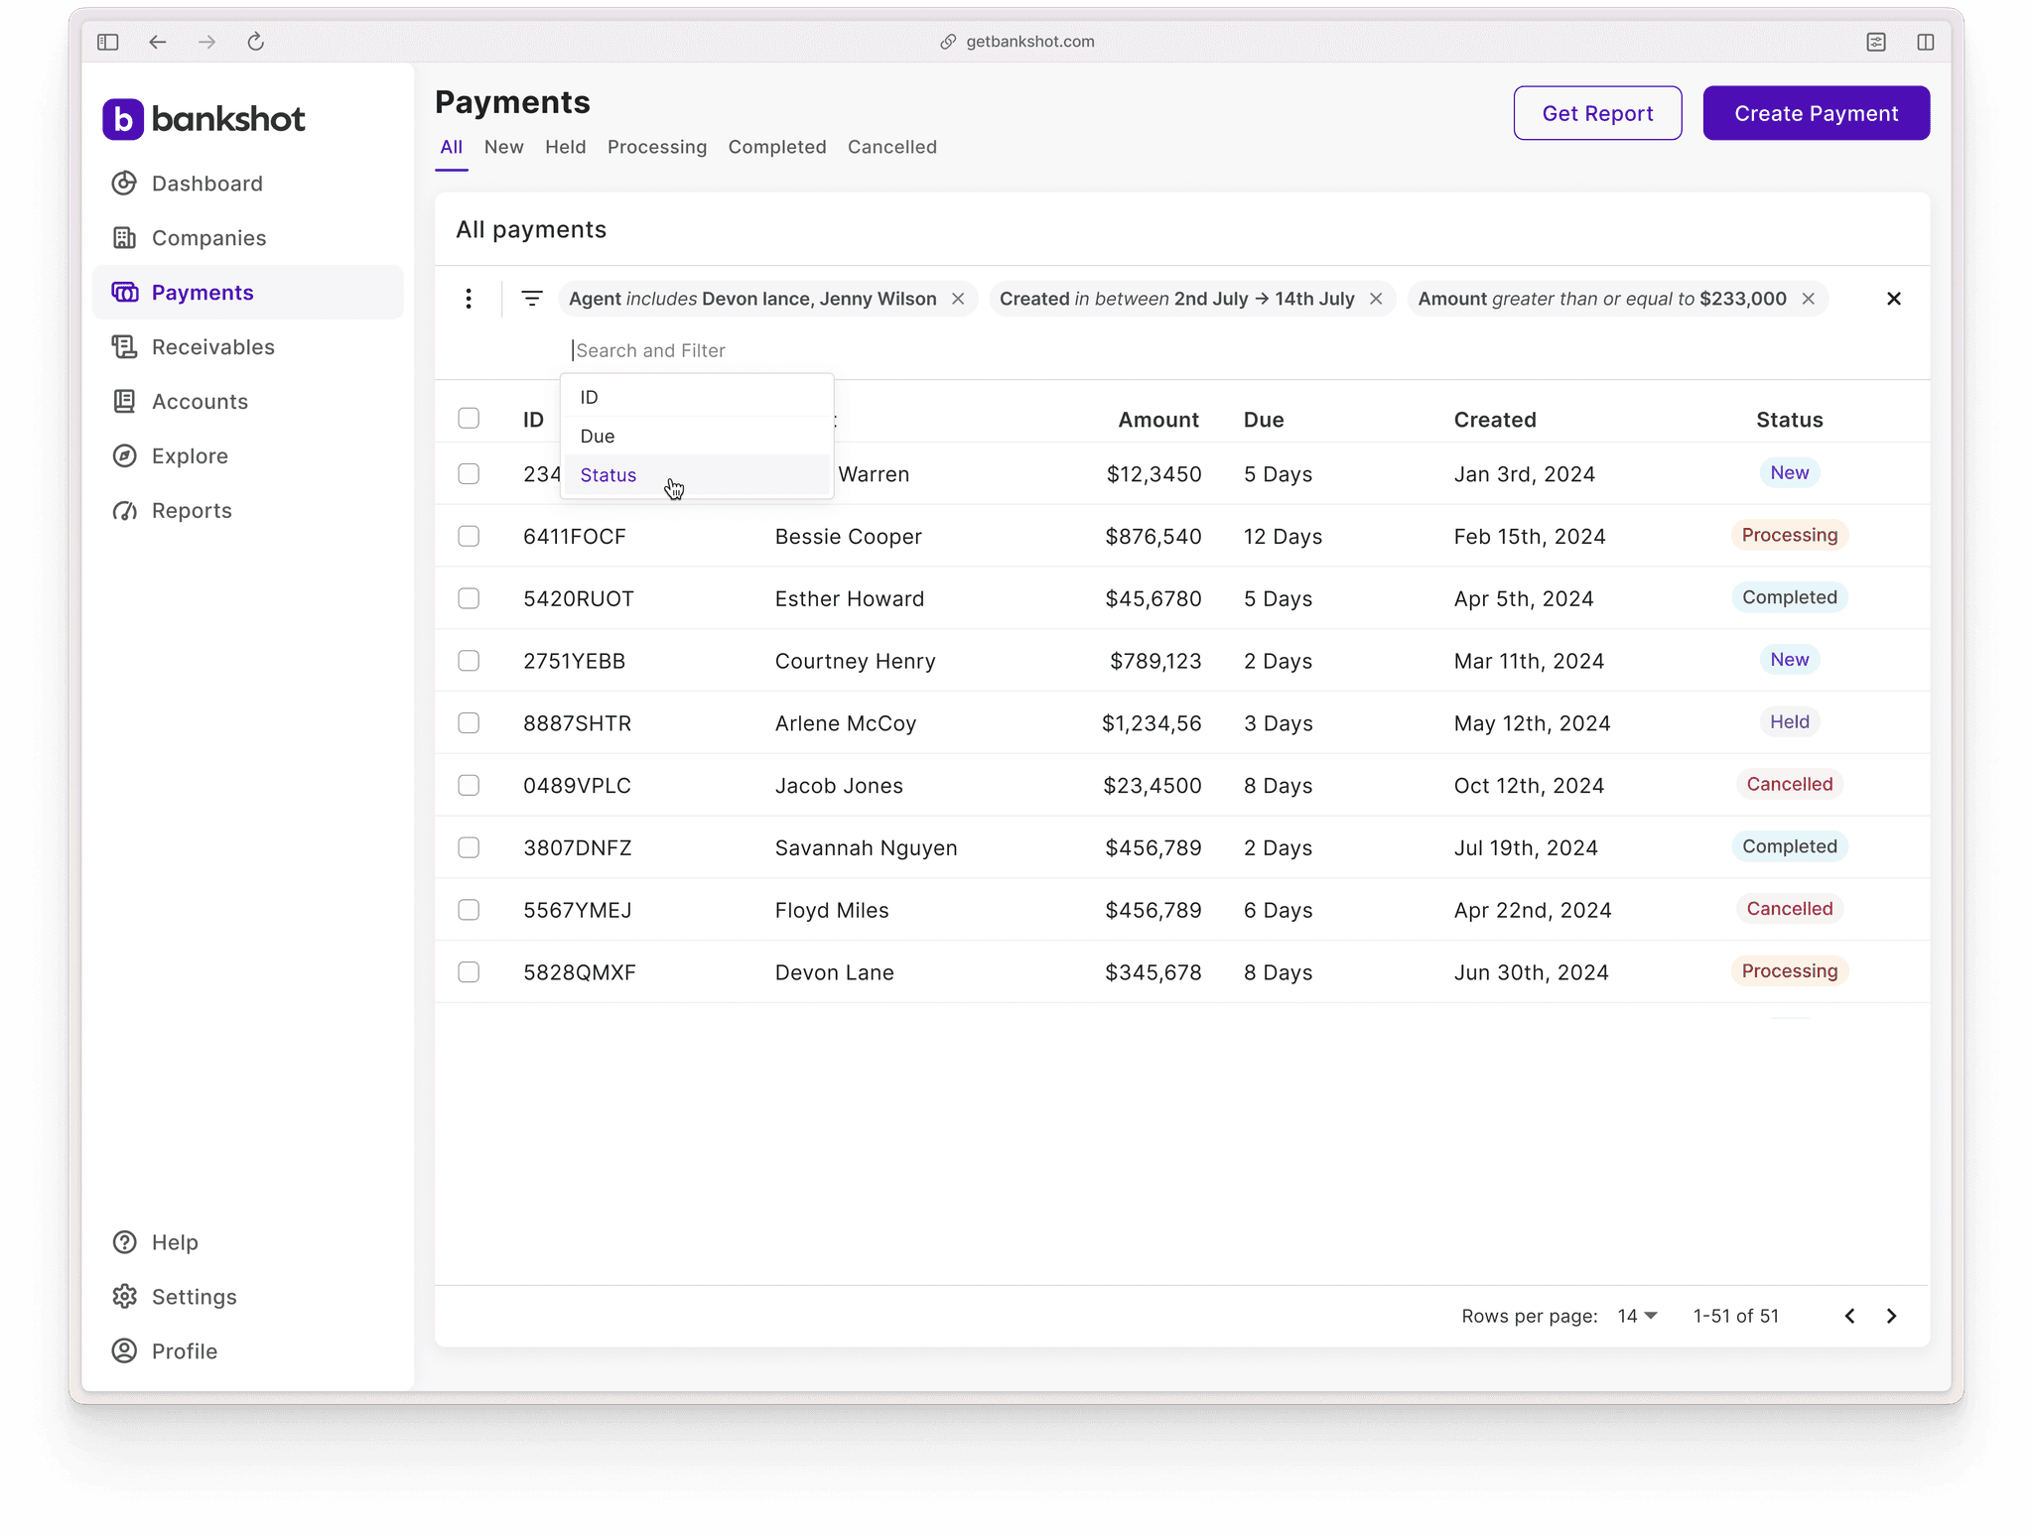This screenshot has height=1534, width=2033.
Task: Toggle the select-all header checkbox
Action: click(469, 419)
